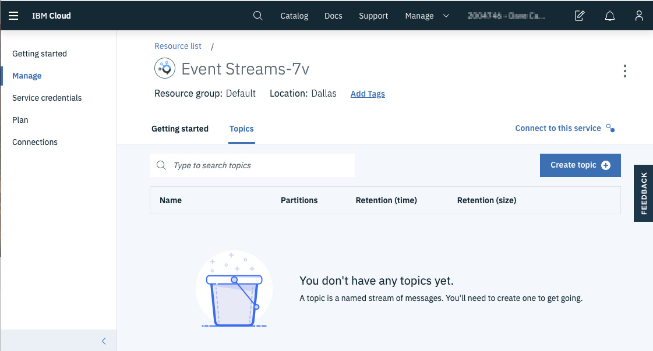The height and width of the screenshot is (351, 653).
Task: Open the notifications bell
Action: pyautogui.click(x=610, y=16)
